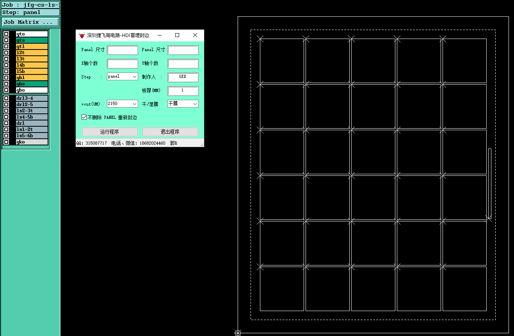Close the HDI盲埋封边 dialog
The height and width of the screenshot is (336, 514).
coord(195,35)
